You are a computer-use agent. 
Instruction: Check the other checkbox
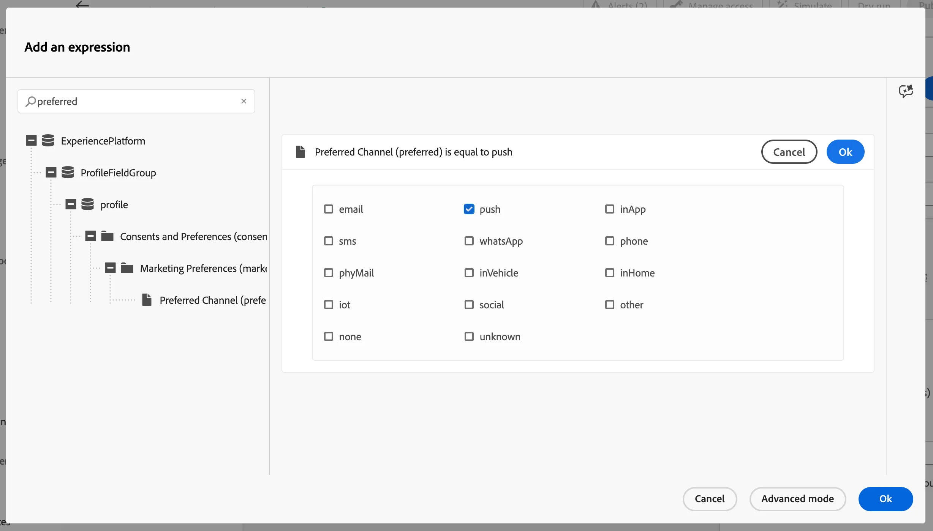pos(610,305)
